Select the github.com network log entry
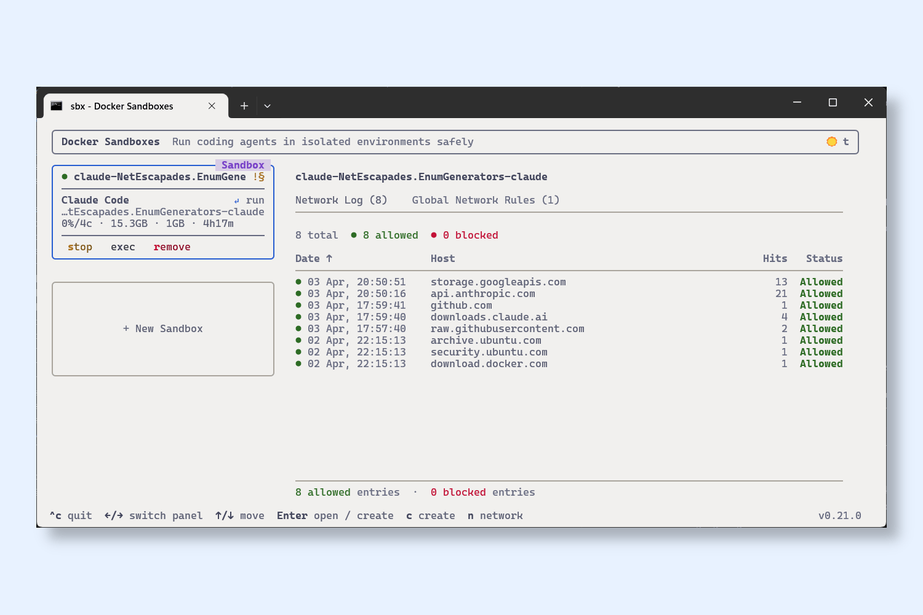Screen dimensions: 923x615 pyautogui.click(x=461, y=305)
